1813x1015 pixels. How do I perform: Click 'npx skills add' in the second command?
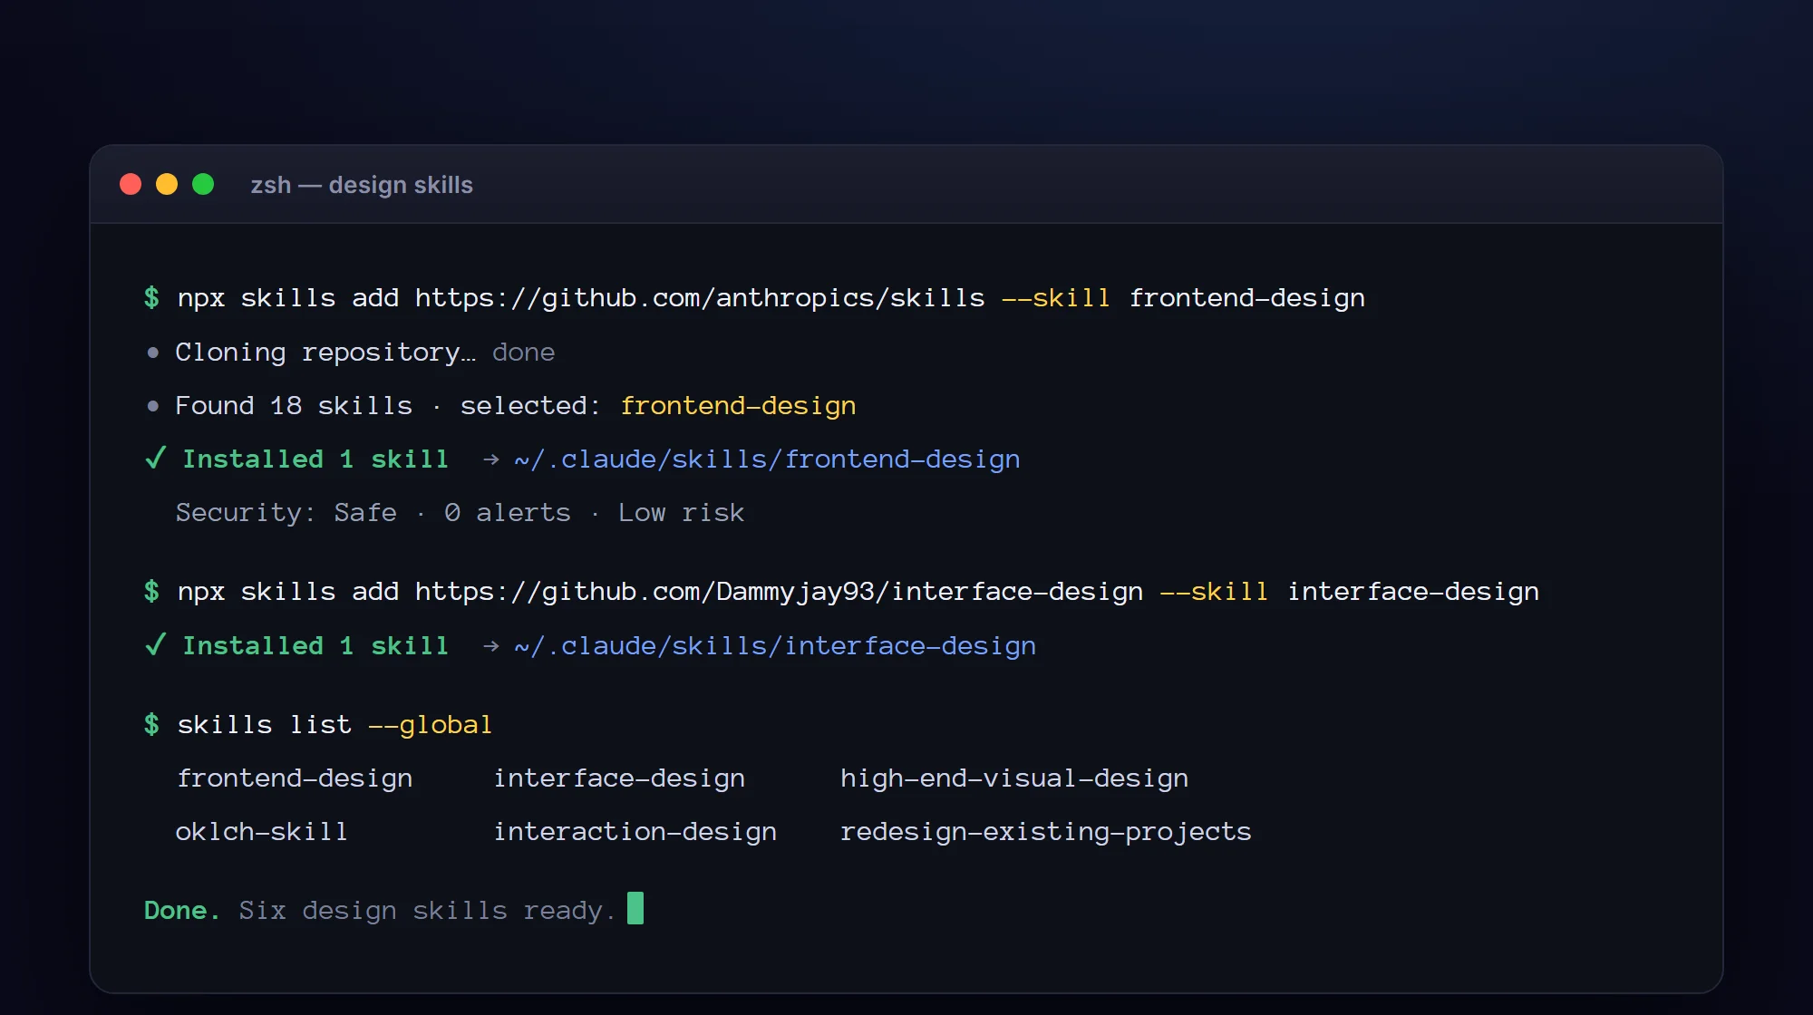tap(288, 592)
